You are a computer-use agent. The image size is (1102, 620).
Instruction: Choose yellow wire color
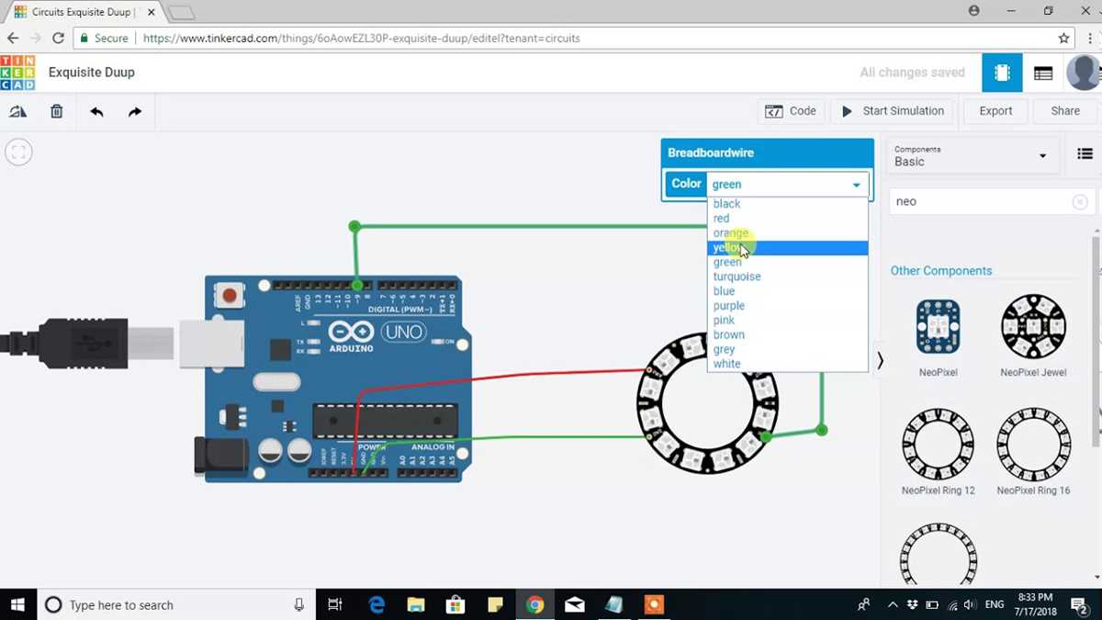(x=788, y=248)
